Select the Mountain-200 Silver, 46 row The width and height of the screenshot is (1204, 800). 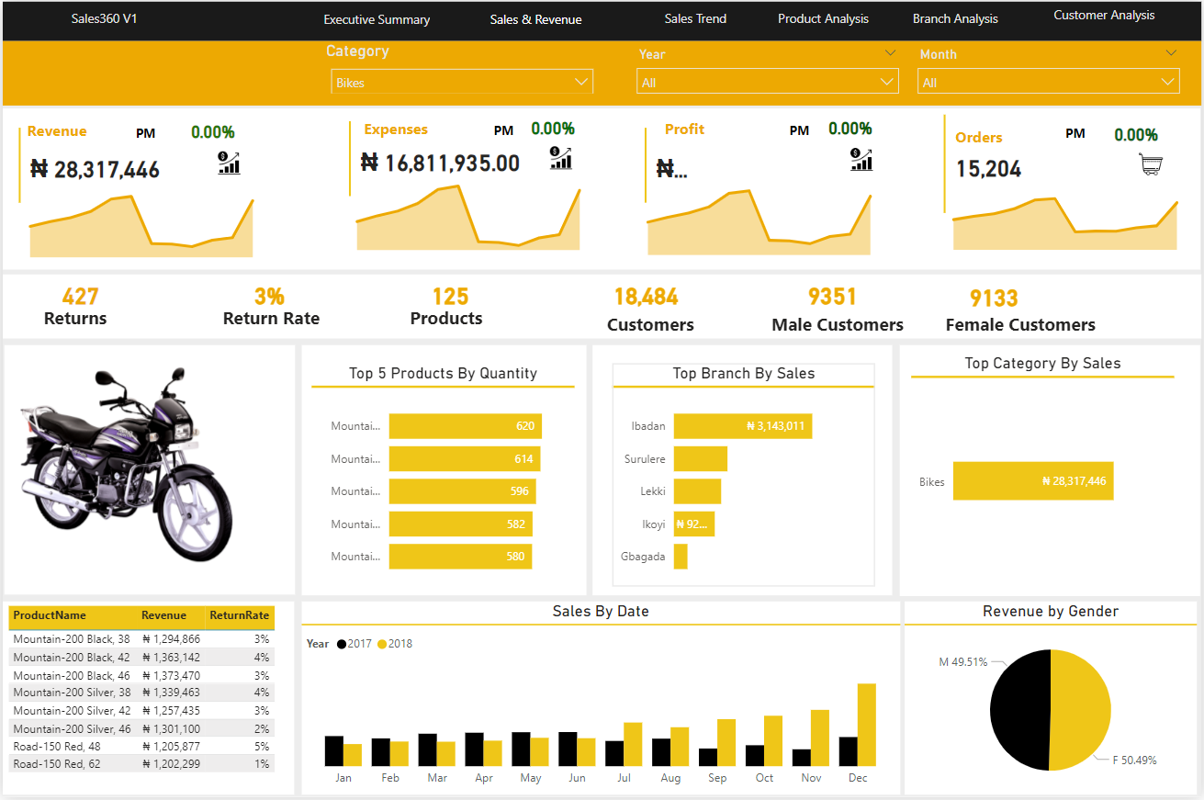(142, 728)
